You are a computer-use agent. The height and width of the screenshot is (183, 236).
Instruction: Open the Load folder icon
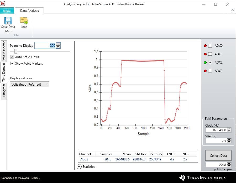(24, 20)
